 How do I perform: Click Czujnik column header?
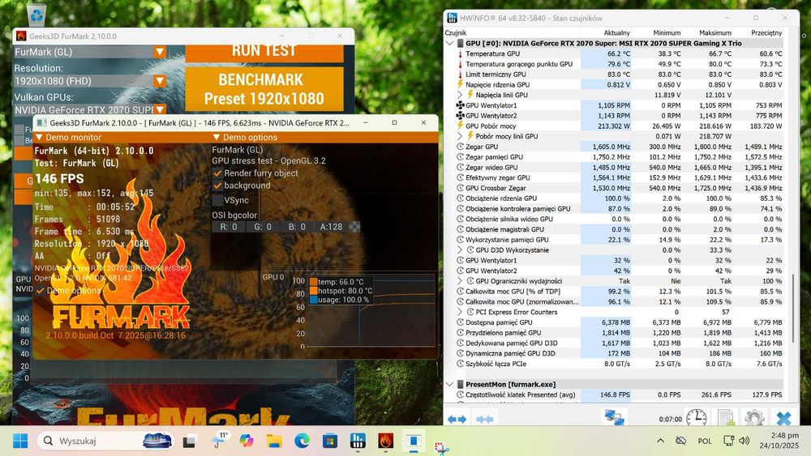(x=456, y=32)
